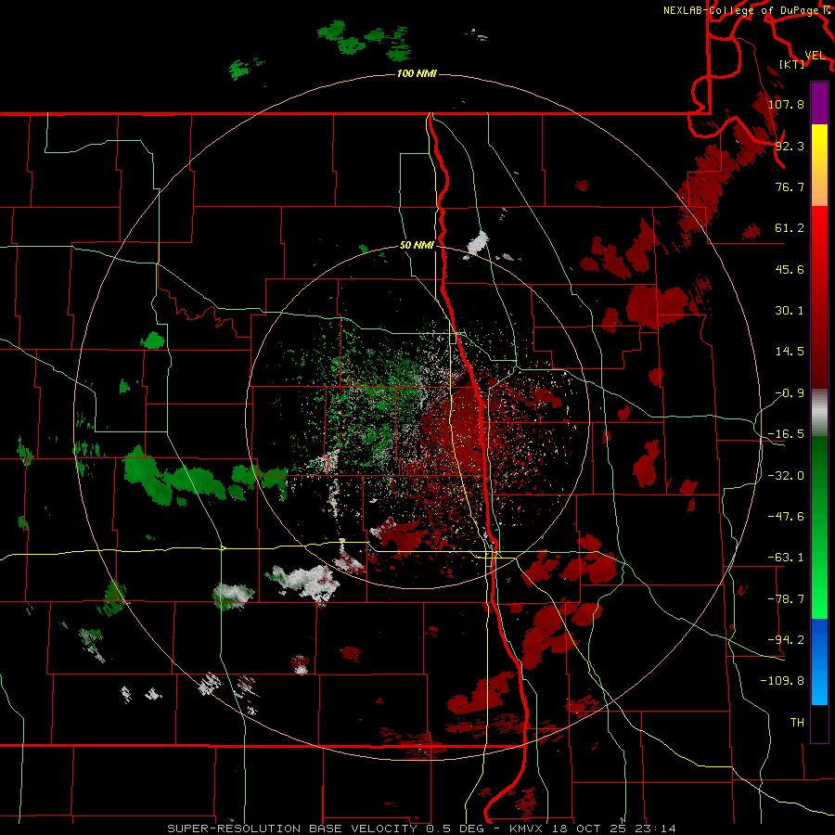Pick the black TH segment of the color bar
835x835 pixels.
tap(819, 724)
